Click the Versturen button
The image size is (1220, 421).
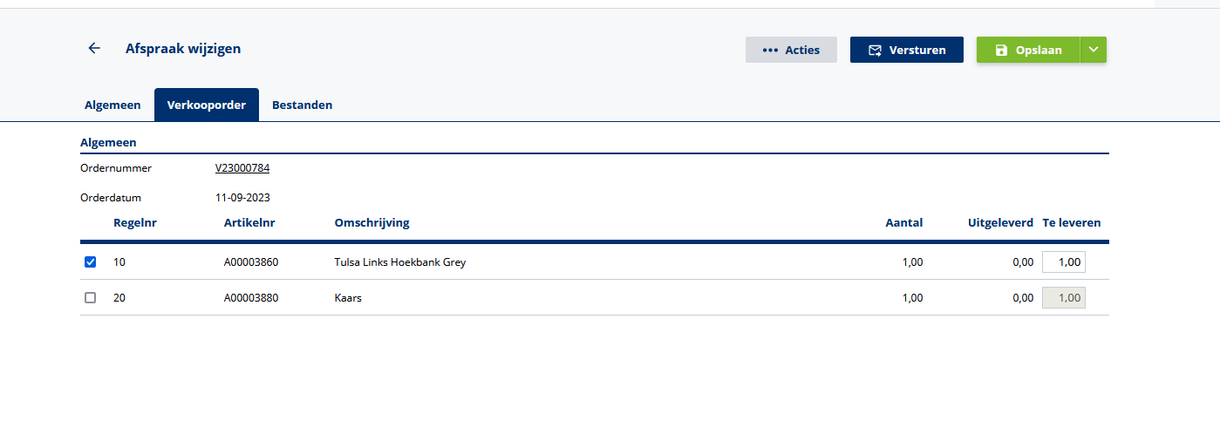tap(906, 50)
